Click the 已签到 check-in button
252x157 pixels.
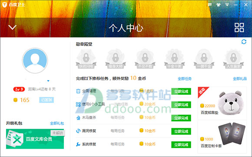tap(46, 100)
